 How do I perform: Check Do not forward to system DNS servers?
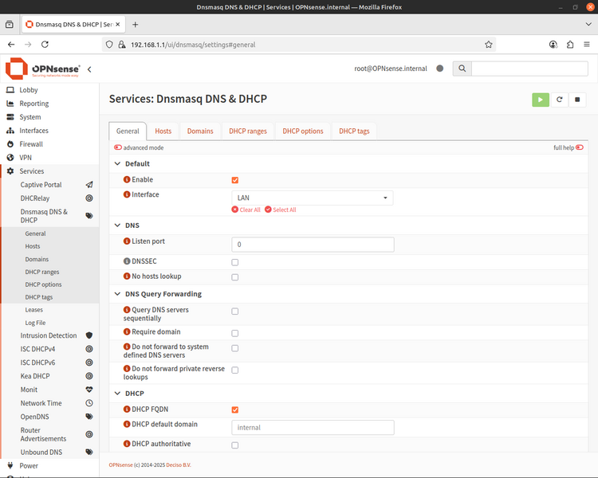click(235, 348)
